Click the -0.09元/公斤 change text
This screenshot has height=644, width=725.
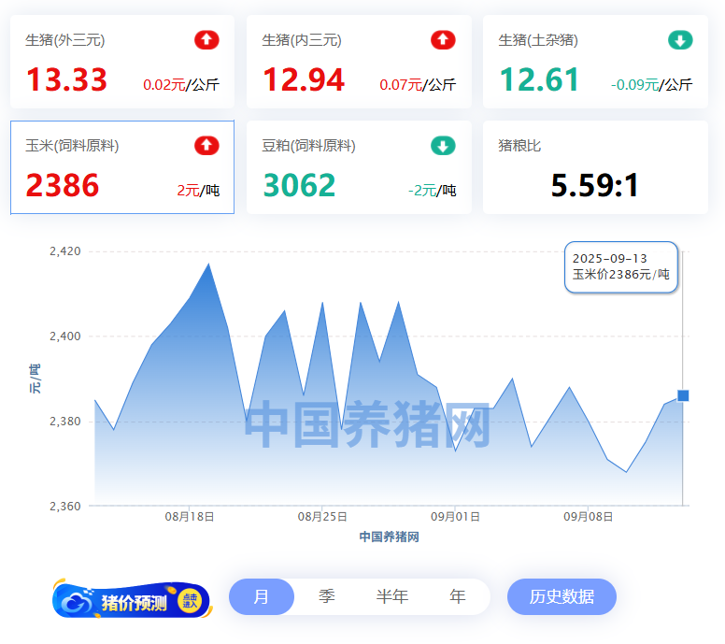[x=651, y=85]
